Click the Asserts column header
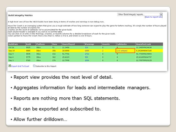This screenshot has height=132, width=176. (x=106, y=44)
